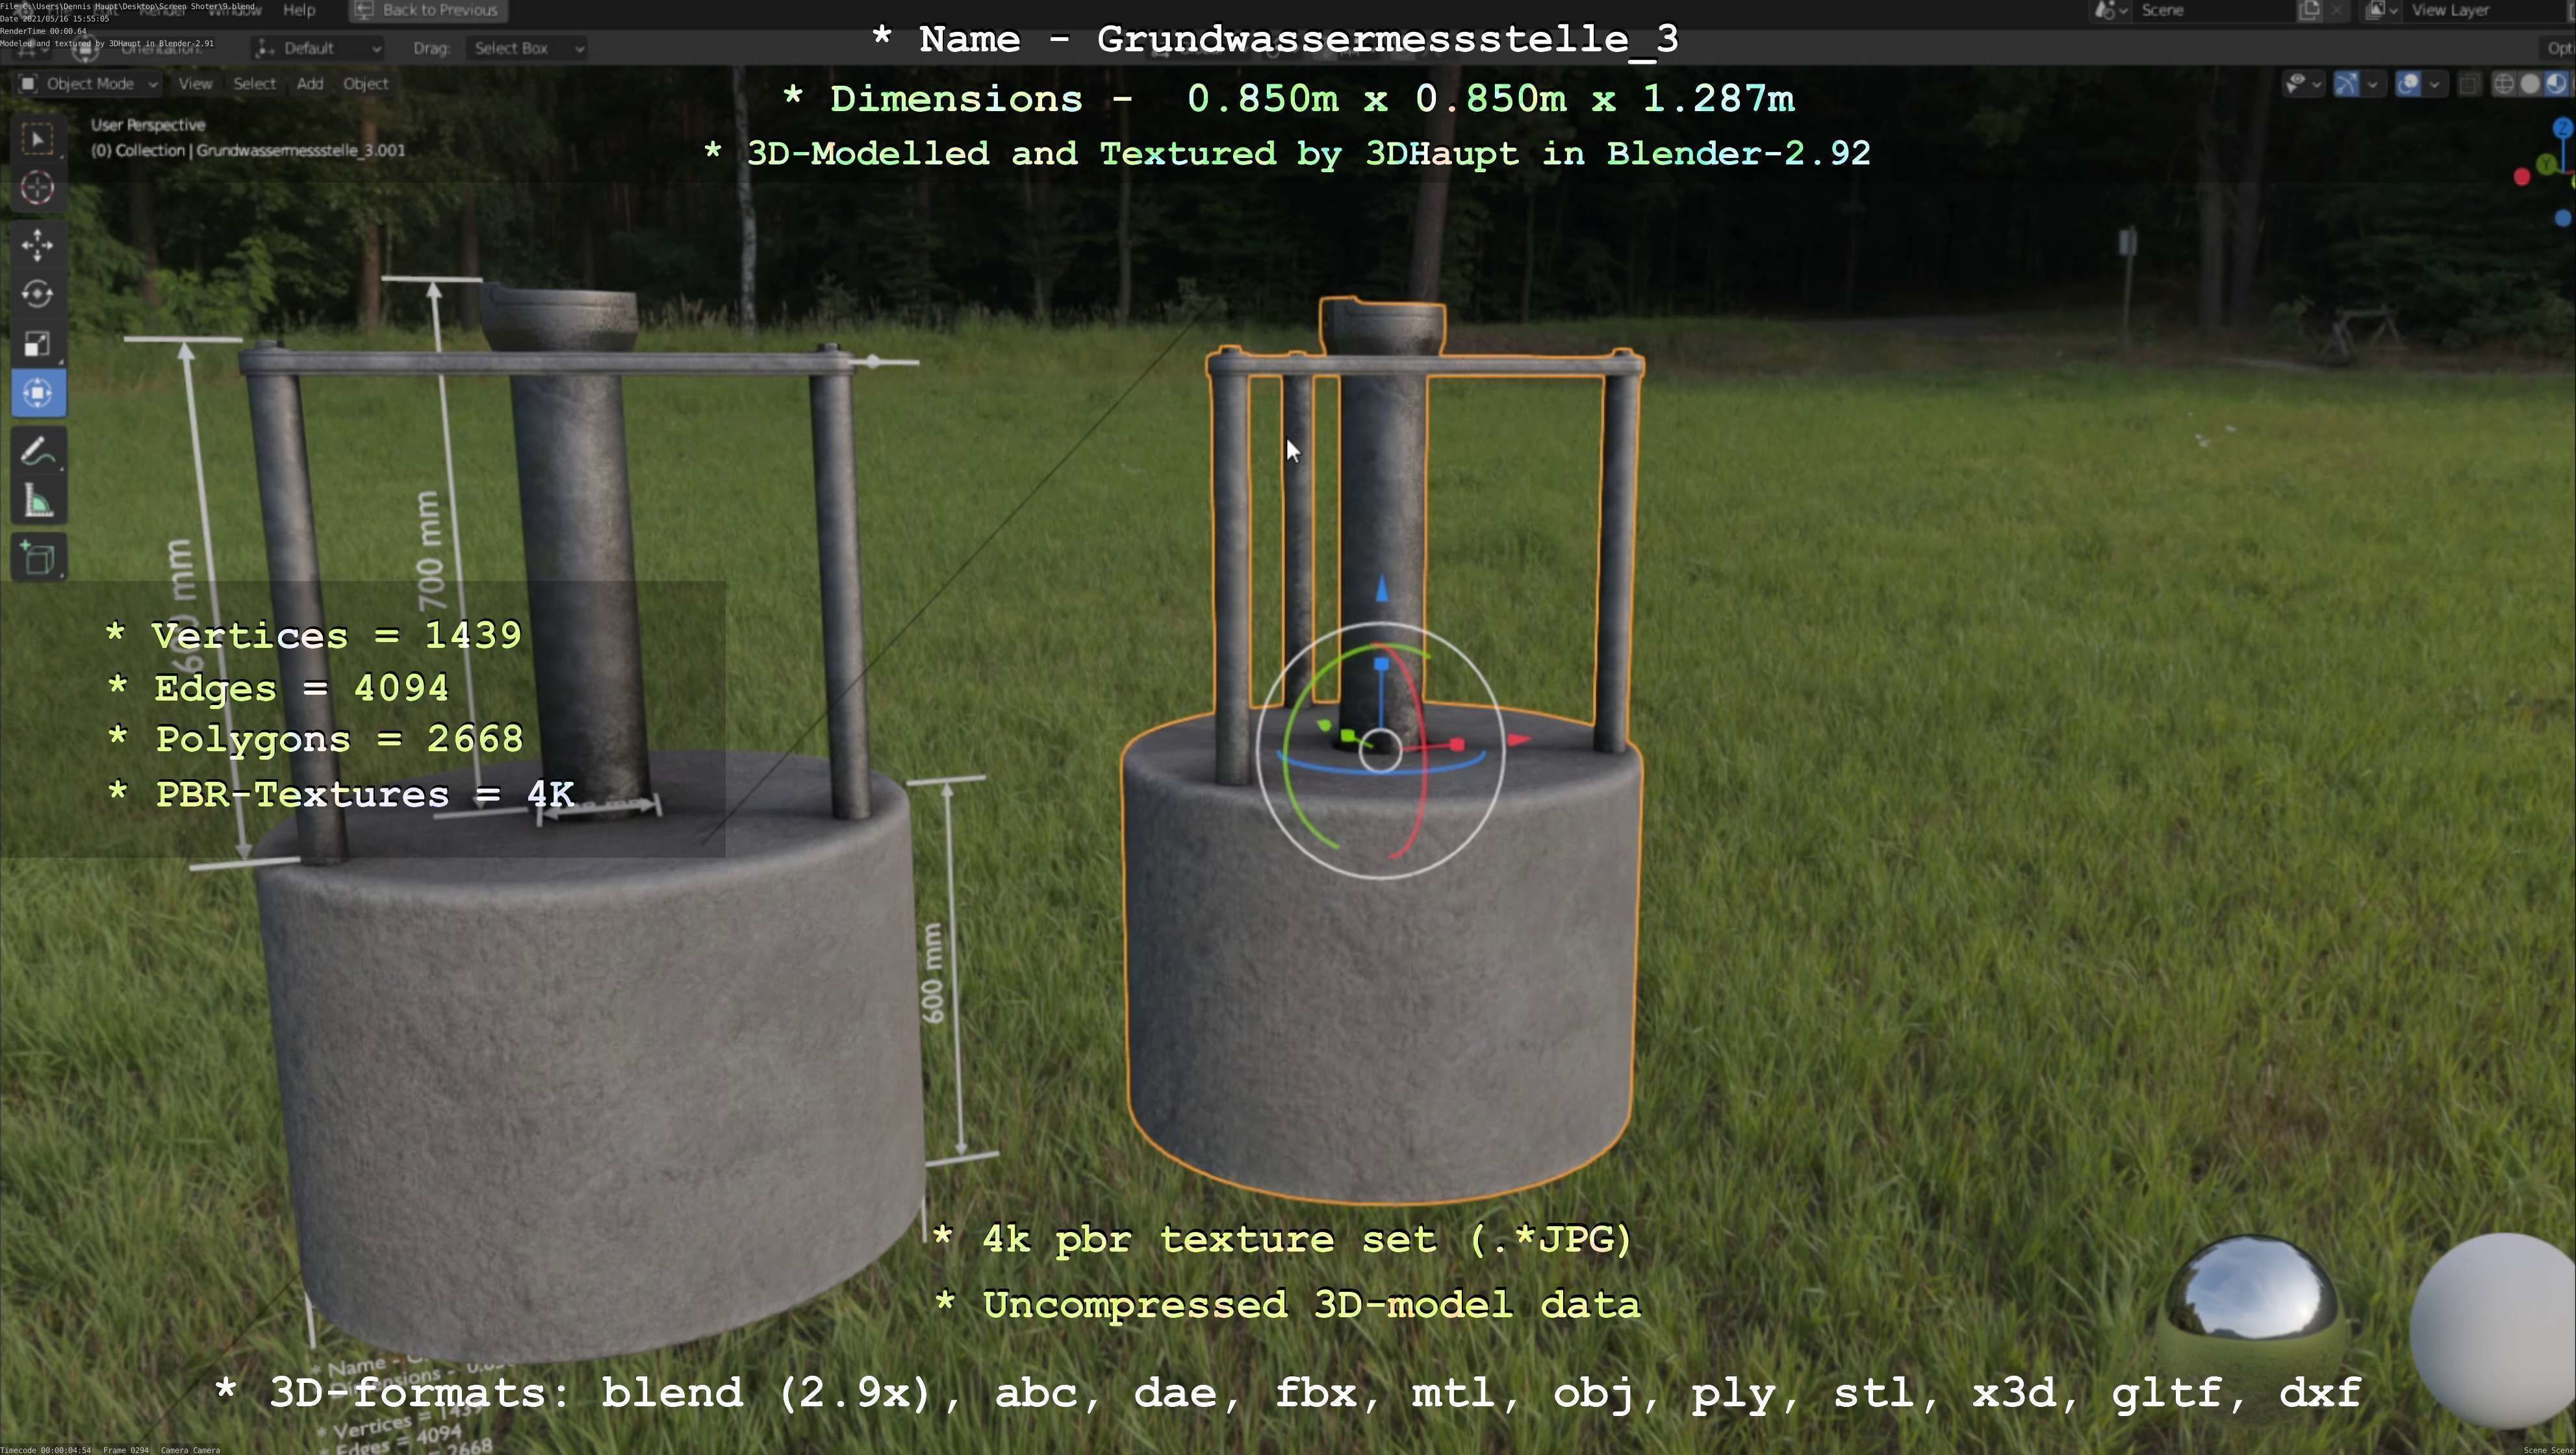The width and height of the screenshot is (2576, 1455).
Task: Choose the Rotate tool
Action: coord(38,294)
